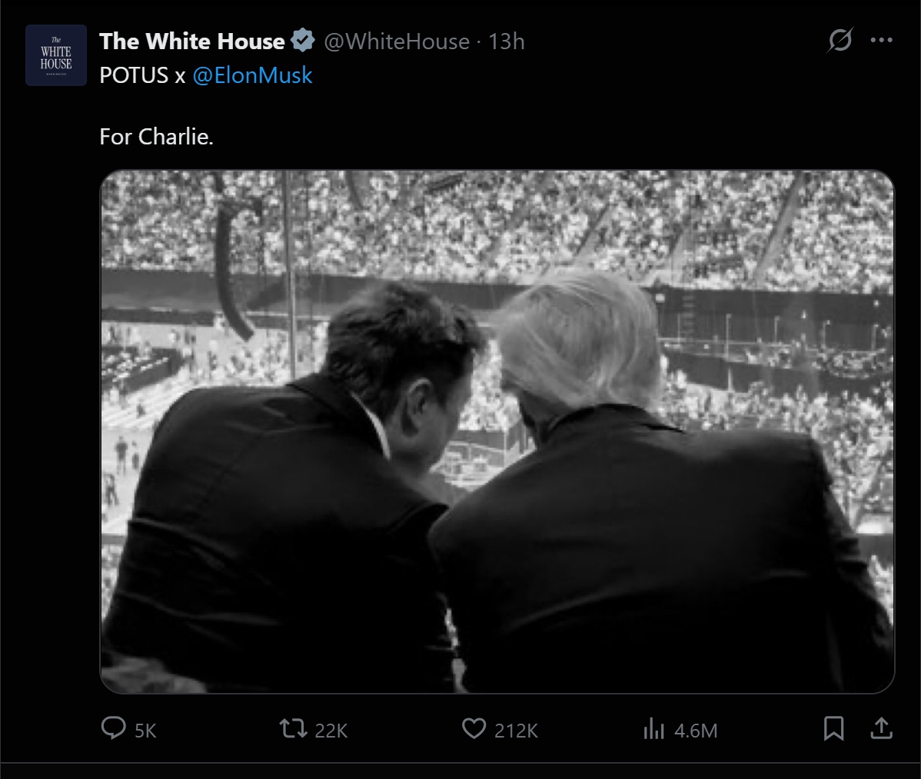
Task: Click the repost arrows icon
Action: coord(292,728)
